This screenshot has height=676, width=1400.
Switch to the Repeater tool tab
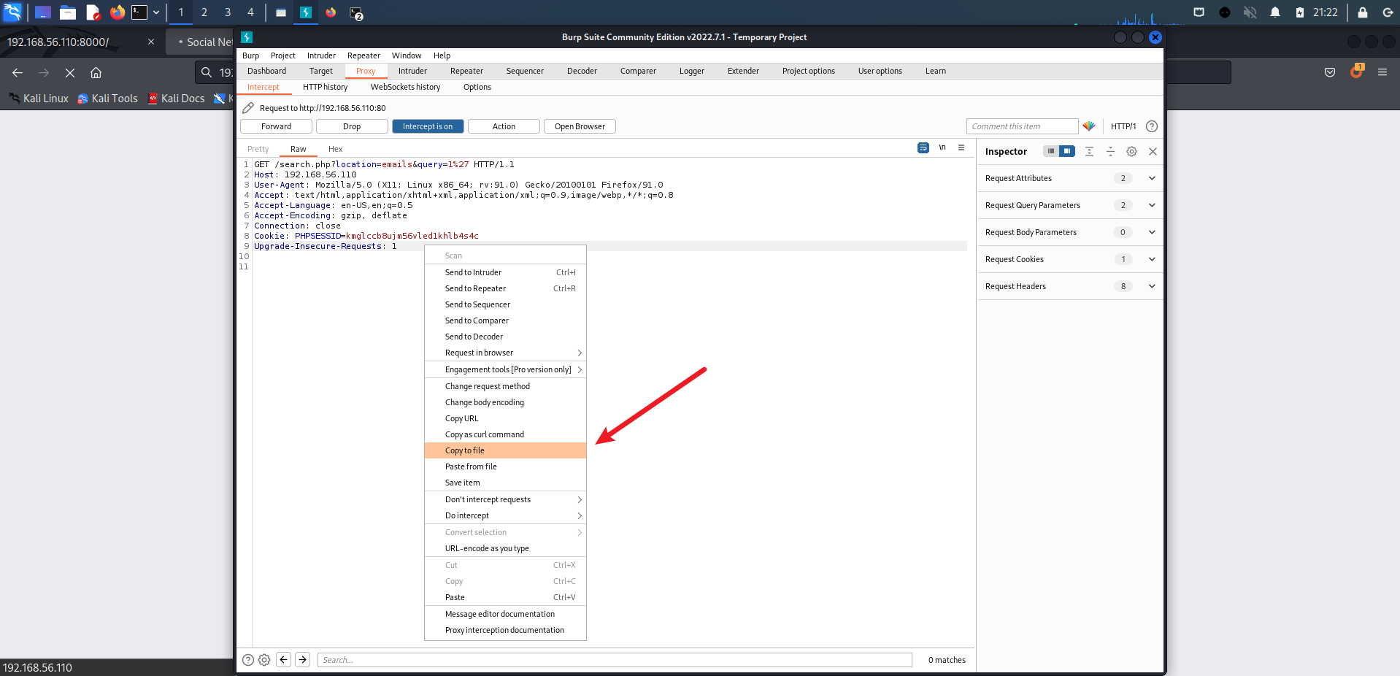pos(466,71)
